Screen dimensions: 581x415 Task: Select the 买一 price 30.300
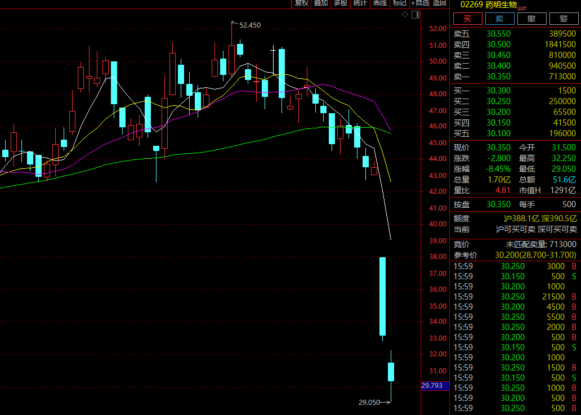498,91
